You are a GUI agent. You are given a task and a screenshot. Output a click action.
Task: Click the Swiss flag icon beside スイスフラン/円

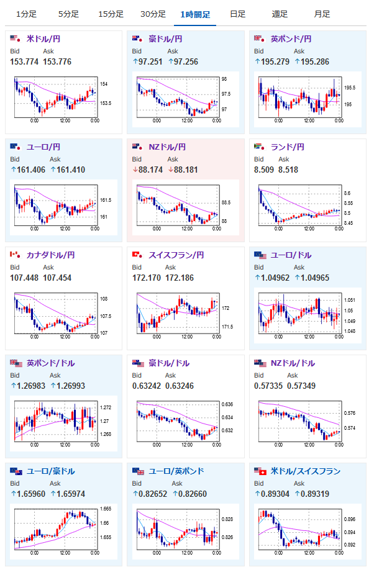point(137,255)
